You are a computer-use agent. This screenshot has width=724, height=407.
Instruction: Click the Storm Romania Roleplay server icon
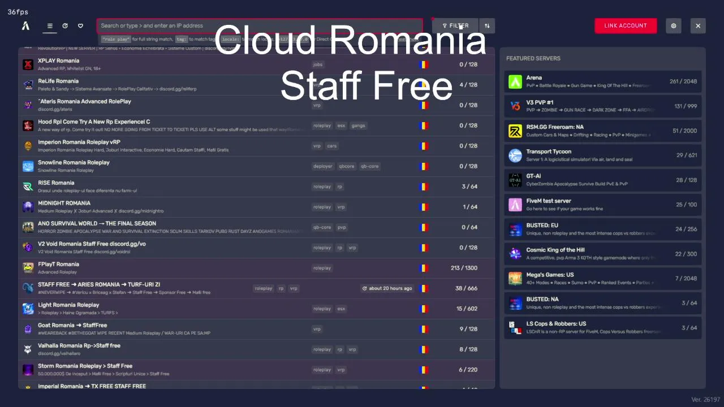coord(28,370)
